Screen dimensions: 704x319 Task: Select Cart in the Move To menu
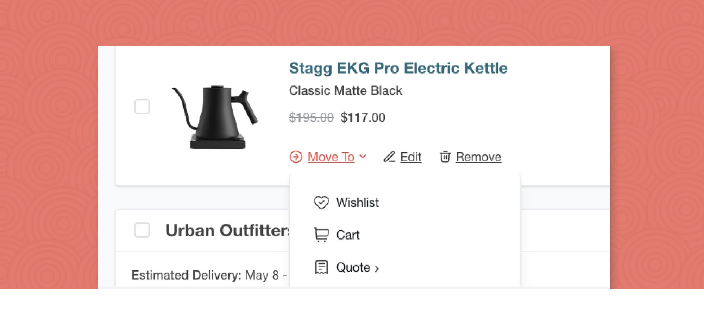coord(348,235)
